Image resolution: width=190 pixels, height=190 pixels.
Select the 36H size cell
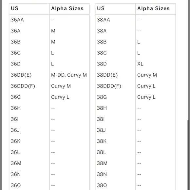click(x=16, y=108)
